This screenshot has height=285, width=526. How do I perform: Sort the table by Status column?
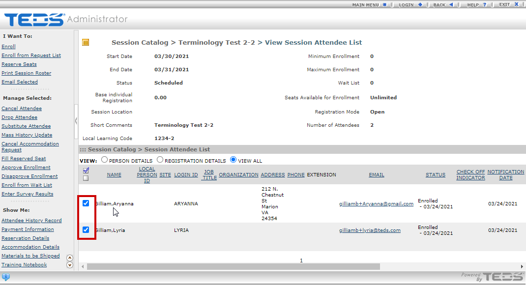point(435,175)
